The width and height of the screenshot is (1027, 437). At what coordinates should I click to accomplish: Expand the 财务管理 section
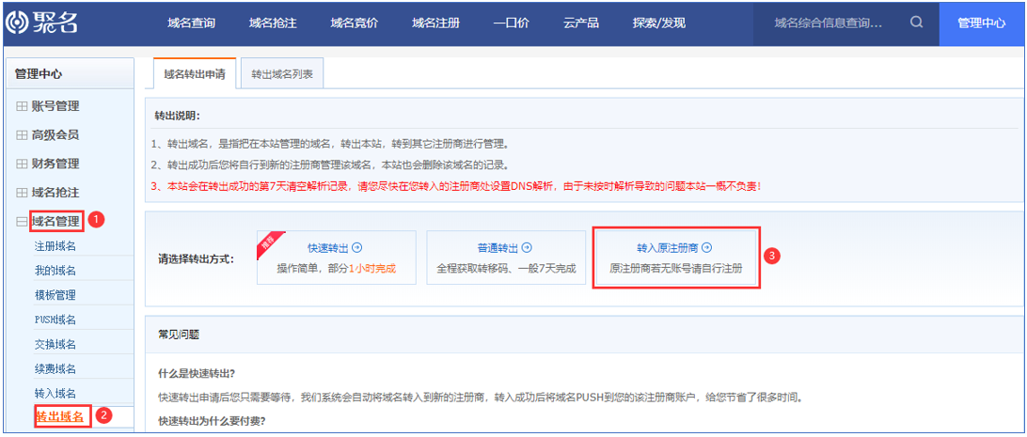(x=22, y=164)
